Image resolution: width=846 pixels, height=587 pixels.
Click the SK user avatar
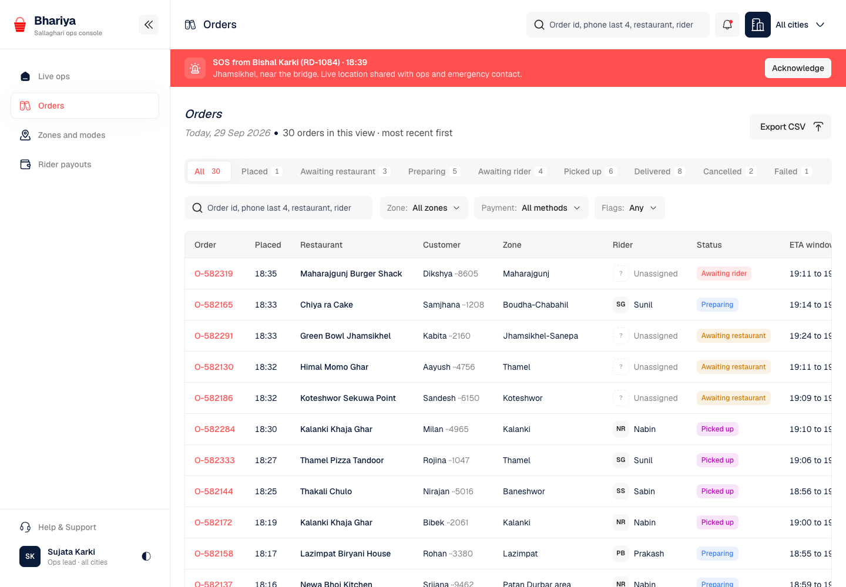(30, 556)
